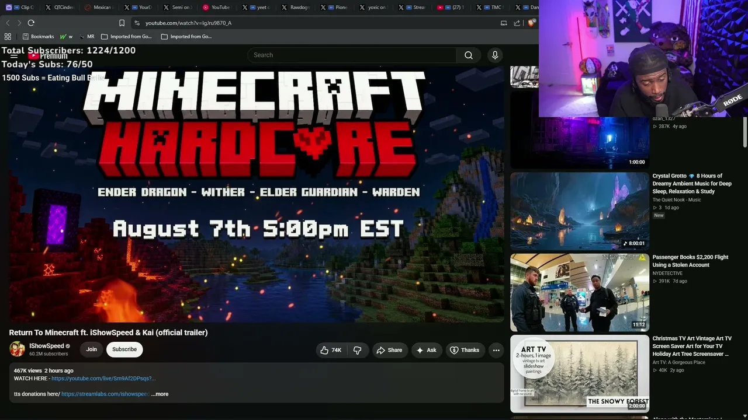Click the cast screen icon in address bar
748x420 pixels.
(x=504, y=23)
